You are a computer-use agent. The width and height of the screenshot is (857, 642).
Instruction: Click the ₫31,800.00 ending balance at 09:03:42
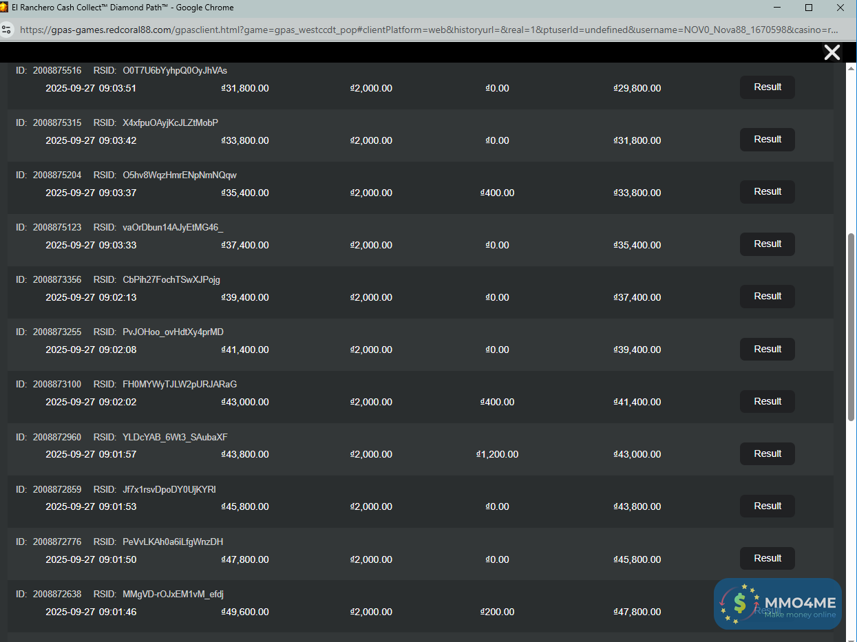pos(637,140)
